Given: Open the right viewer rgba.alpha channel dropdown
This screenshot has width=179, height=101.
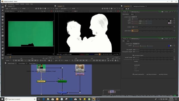Looking at the screenshot, I should [x=64, y=8].
